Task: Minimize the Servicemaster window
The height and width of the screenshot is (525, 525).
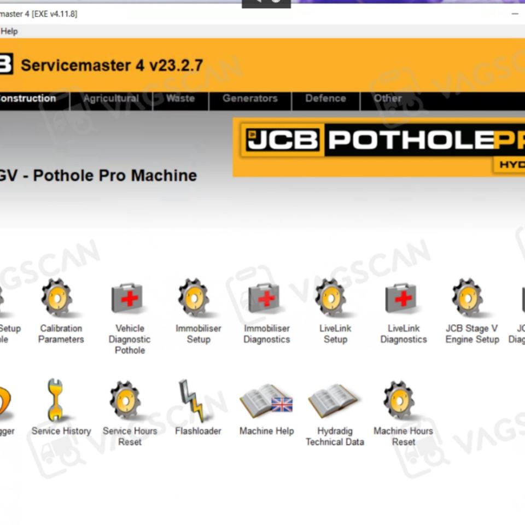Action: coord(515,14)
